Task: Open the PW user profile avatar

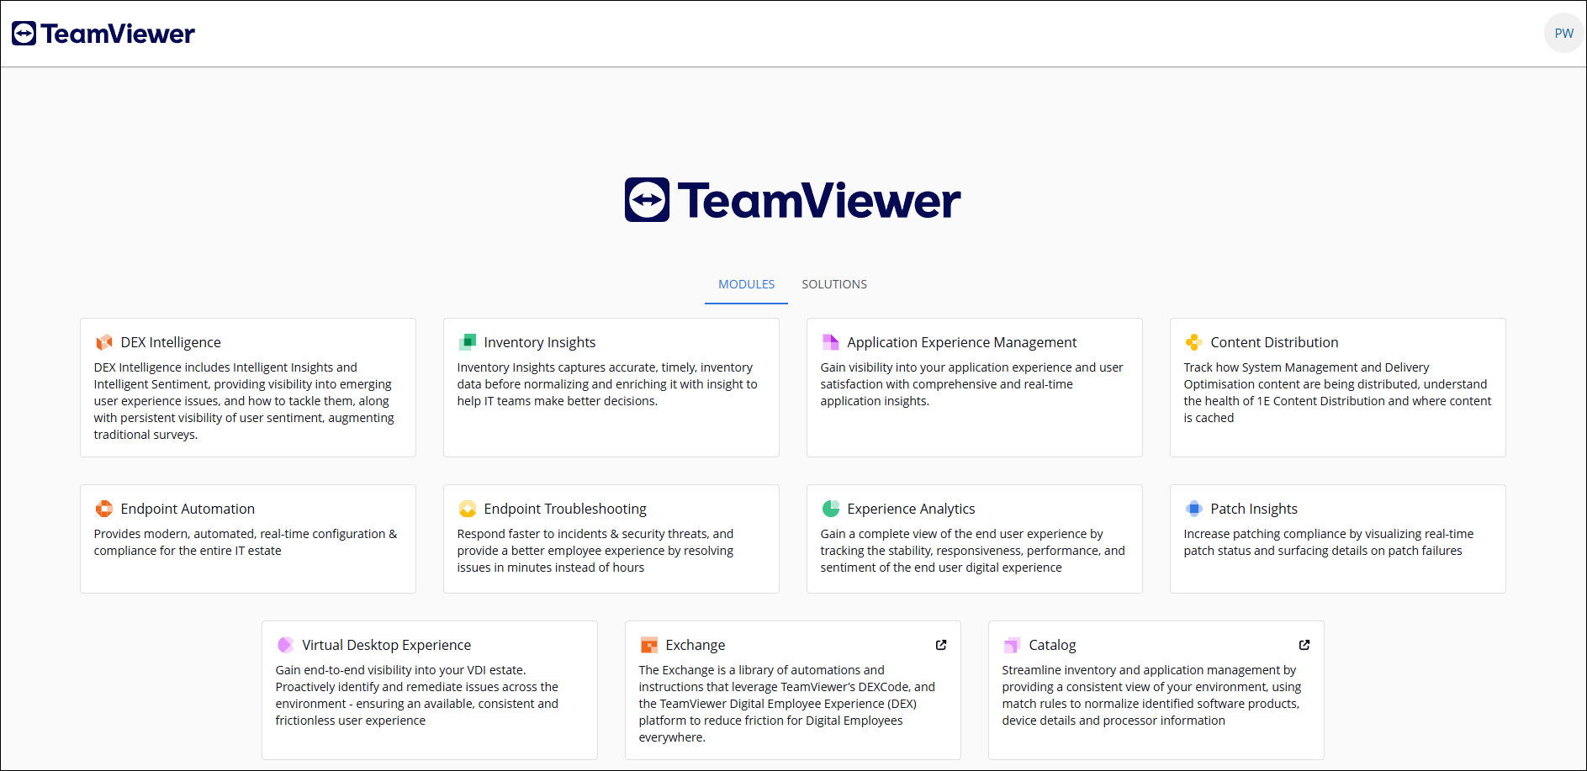Action: (x=1563, y=34)
